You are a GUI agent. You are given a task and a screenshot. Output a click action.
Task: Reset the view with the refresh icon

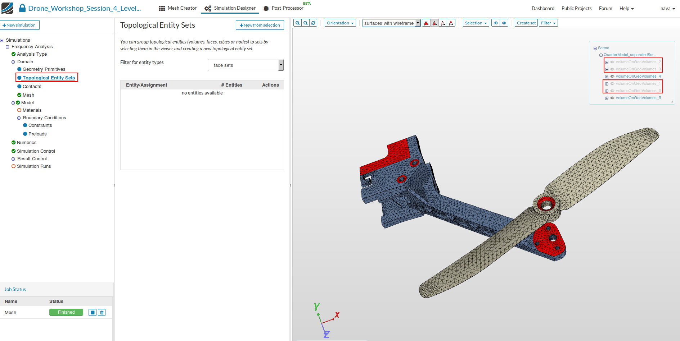click(313, 23)
